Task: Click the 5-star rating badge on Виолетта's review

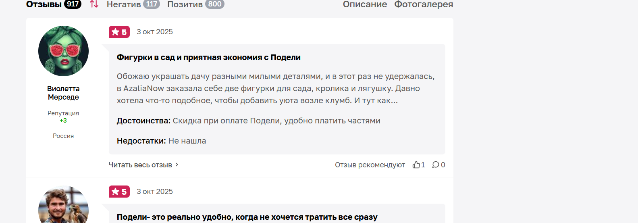Action: click(119, 32)
